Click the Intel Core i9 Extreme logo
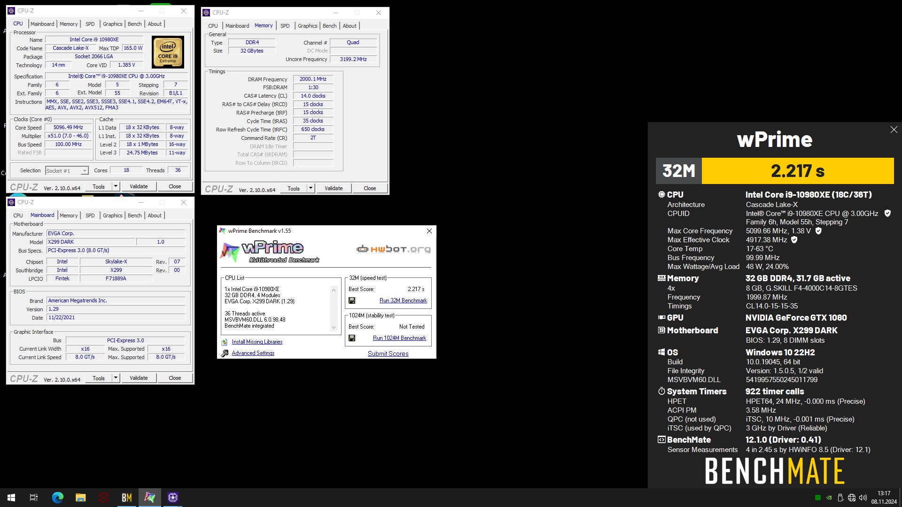 point(168,53)
